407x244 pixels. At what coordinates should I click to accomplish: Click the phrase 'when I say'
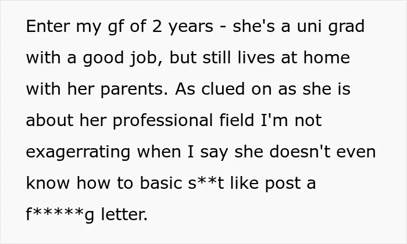(183, 153)
